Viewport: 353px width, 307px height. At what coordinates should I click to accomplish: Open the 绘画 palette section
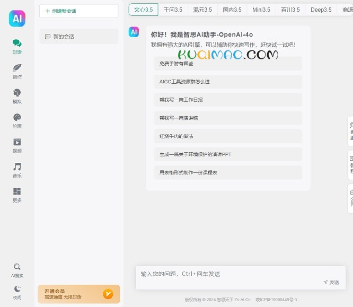pyautogui.click(x=17, y=121)
